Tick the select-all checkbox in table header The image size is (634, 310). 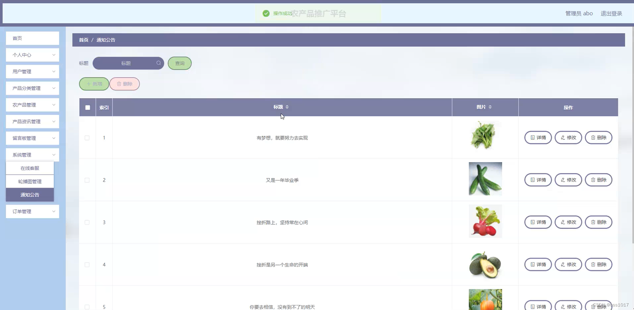tap(88, 107)
